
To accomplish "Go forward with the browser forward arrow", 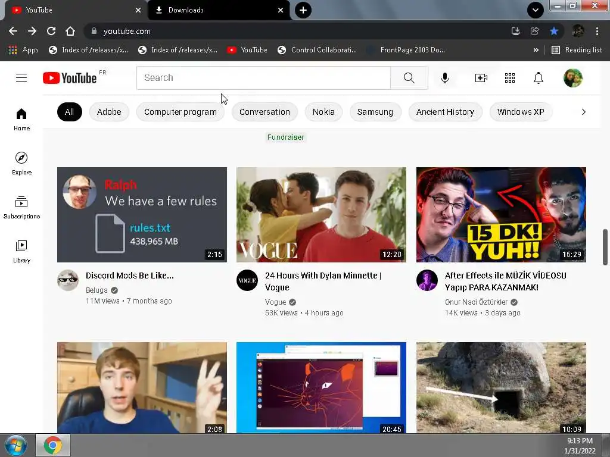I will point(32,31).
